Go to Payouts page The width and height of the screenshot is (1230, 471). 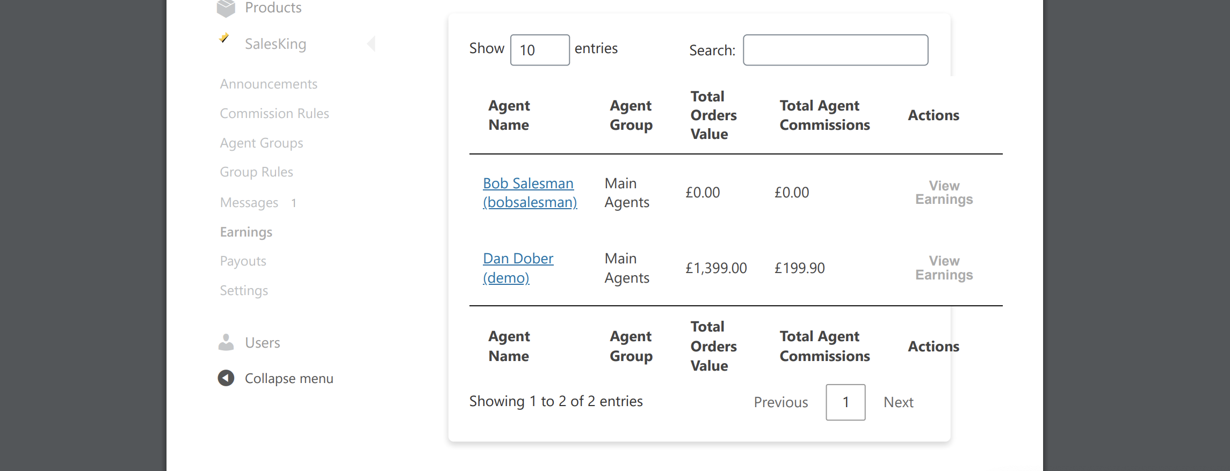pos(243,261)
